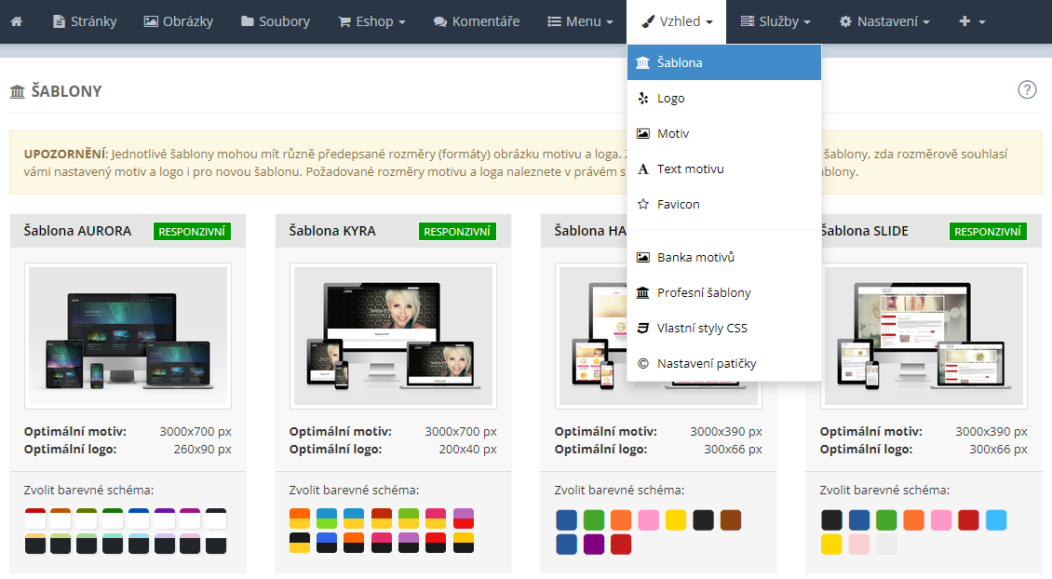The height and width of the screenshot is (579, 1052).
Task: Open Nastavení patičky copyright entry
Action: tap(706, 364)
